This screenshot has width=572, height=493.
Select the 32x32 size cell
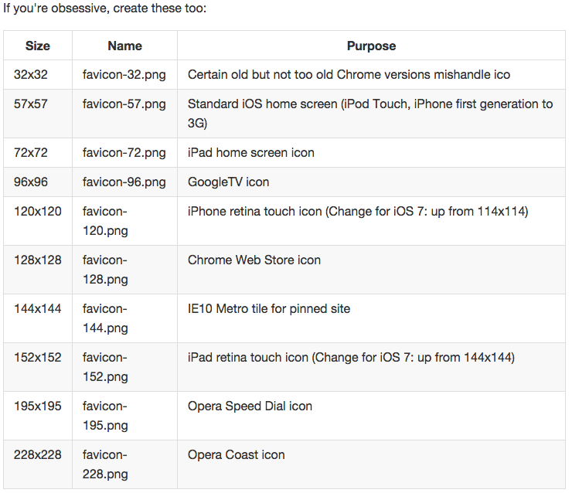coord(31,75)
